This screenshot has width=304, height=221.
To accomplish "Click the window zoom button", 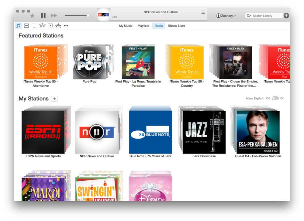I will click(29, 11).
